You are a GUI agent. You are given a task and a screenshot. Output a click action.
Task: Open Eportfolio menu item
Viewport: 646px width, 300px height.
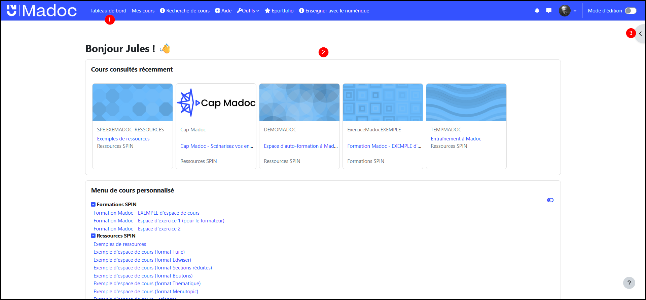pos(279,11)
